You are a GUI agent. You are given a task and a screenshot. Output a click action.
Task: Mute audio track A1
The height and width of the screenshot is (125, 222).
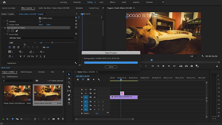(95, 102)
